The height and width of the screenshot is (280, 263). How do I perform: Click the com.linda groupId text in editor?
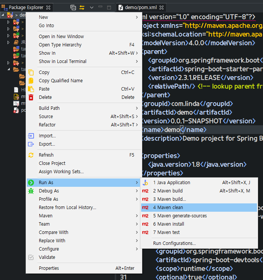pos(185,104)
